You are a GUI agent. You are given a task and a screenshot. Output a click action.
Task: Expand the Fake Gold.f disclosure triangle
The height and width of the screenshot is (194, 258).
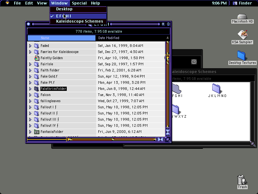click(30, 76)
